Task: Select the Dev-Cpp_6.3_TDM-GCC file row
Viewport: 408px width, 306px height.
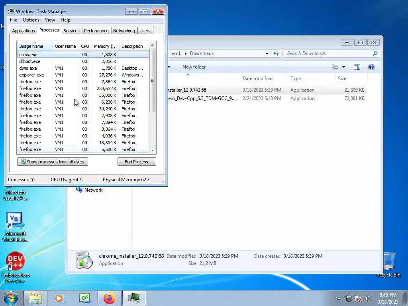Action: pos(267,98)
